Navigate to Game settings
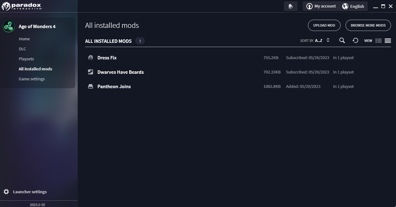The width and height of the screenshot is (396, 207). click(32, 79)
